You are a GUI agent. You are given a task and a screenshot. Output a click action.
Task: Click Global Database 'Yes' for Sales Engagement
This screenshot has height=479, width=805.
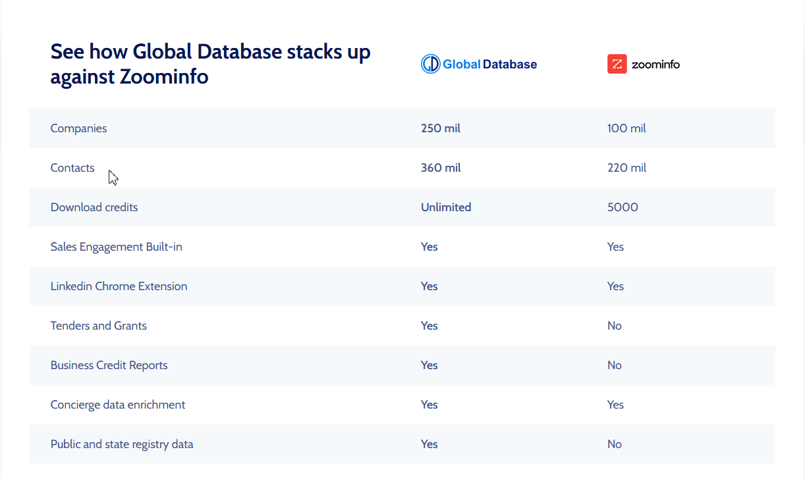pyautogui.click(x=430, y=247)
